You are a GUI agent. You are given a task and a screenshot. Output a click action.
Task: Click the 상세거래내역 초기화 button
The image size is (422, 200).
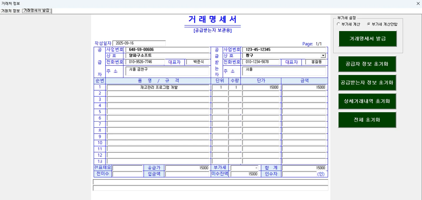pos(367,101)
